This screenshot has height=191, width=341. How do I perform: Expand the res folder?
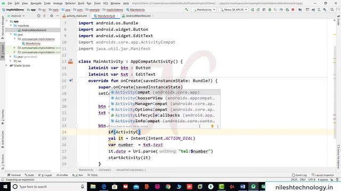point(11,61)
